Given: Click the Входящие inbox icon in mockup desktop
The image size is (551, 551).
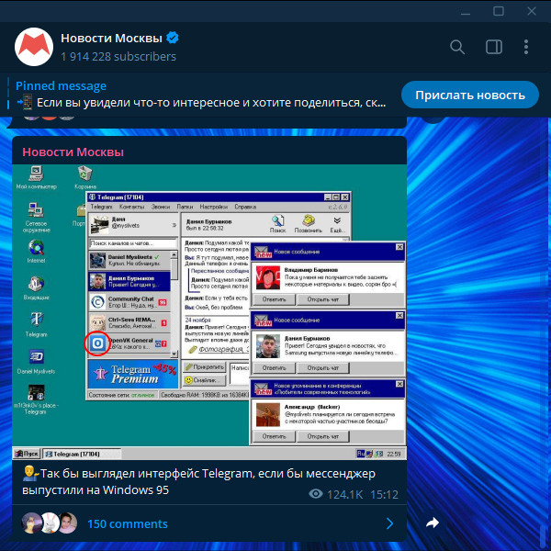Looking at the screenshot, I should pyautogui.click(x=36, y=287).
